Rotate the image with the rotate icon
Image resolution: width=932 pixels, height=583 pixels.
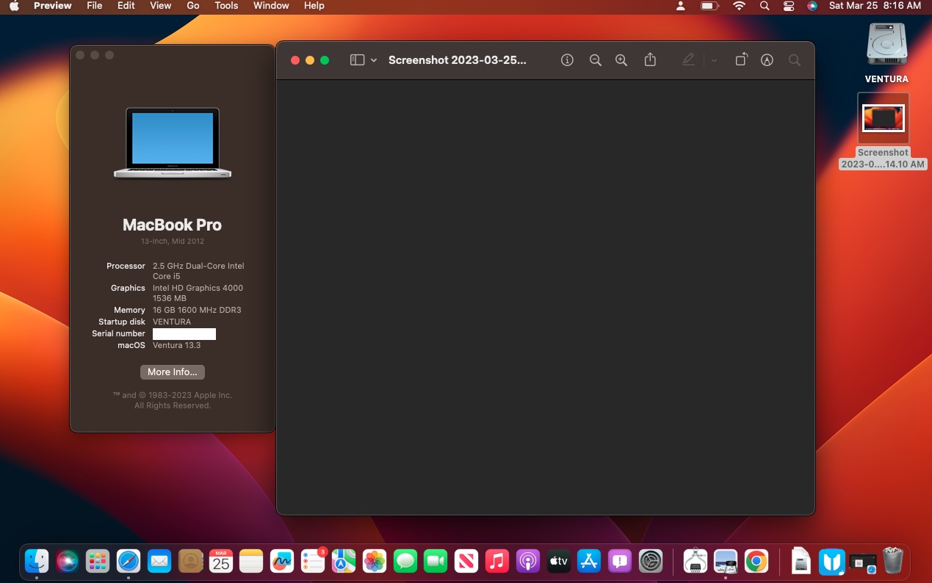(x=741, y=60)
